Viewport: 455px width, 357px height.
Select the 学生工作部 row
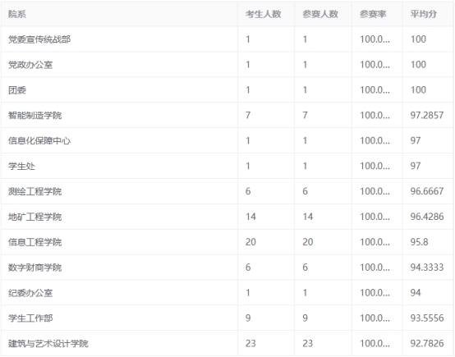[227, 318]
